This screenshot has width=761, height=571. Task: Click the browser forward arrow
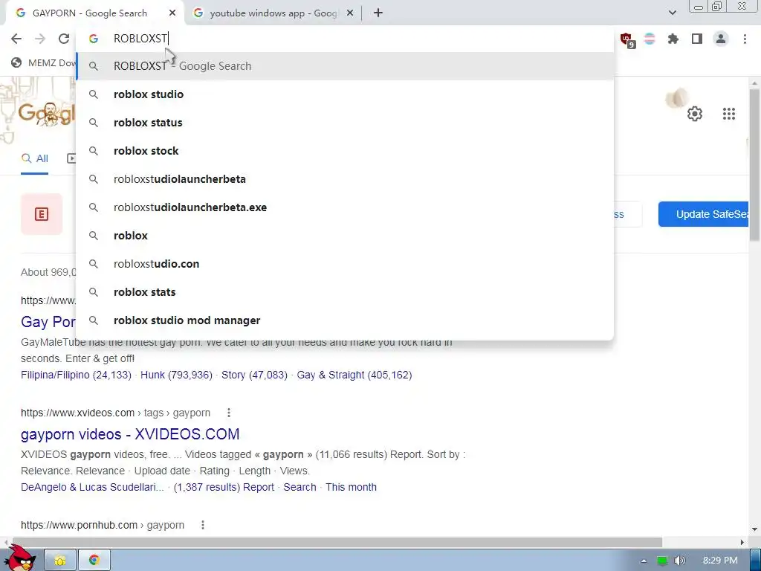40,39
